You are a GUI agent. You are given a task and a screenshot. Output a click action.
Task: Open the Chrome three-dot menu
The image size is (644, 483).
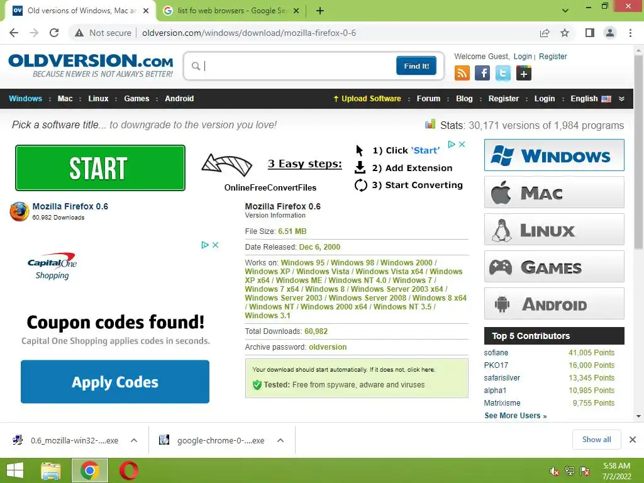(630, 33)
